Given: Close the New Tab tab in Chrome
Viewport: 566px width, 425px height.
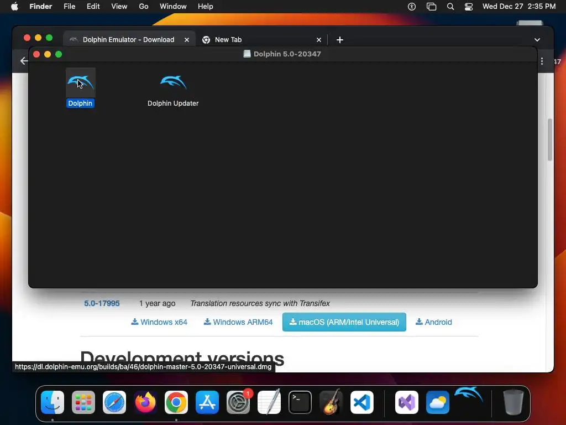Looking at the screenshot, I should tap(319, 40).
